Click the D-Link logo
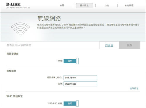The width and height of the screenshot is (146, 108). coord(13,4)
